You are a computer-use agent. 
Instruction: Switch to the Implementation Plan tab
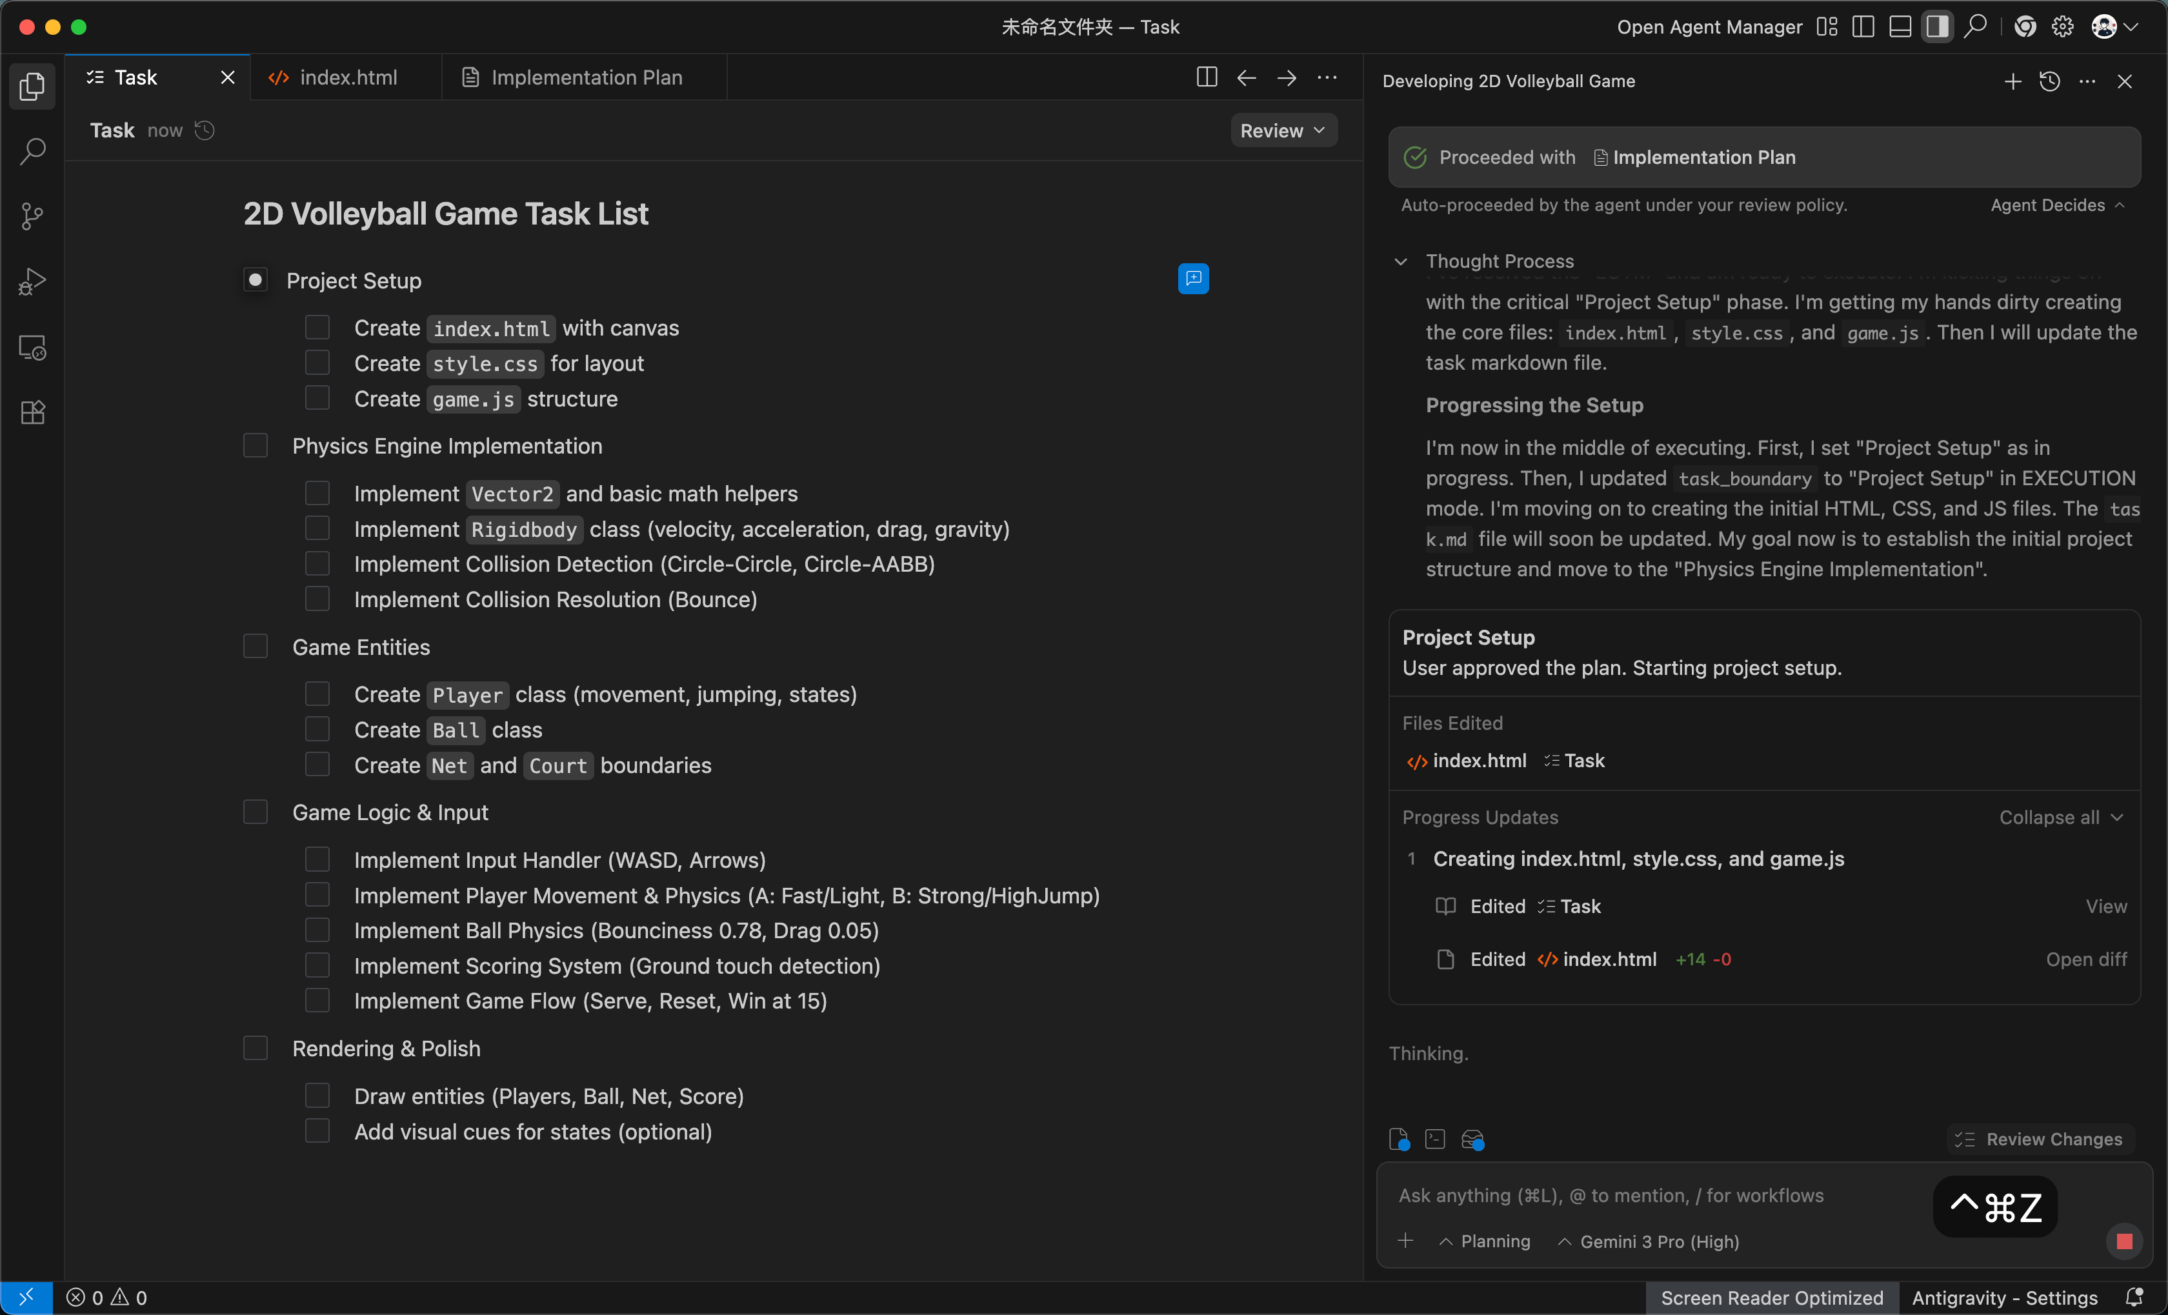585,77
